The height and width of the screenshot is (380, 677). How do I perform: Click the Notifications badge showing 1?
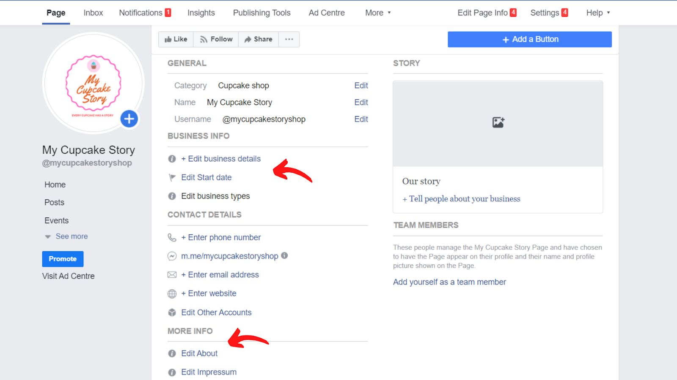tap(168, 13)
